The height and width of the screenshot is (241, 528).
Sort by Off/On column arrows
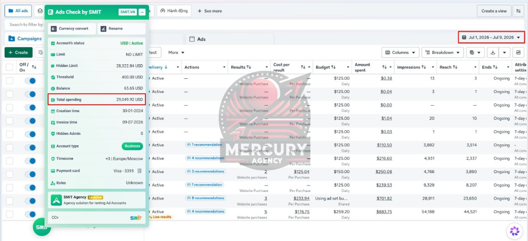pos(34,67)
